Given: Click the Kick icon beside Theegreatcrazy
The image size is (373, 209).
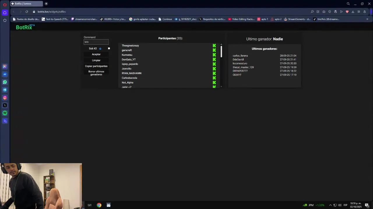Looking at the screenshot, I should coord(214,46).
